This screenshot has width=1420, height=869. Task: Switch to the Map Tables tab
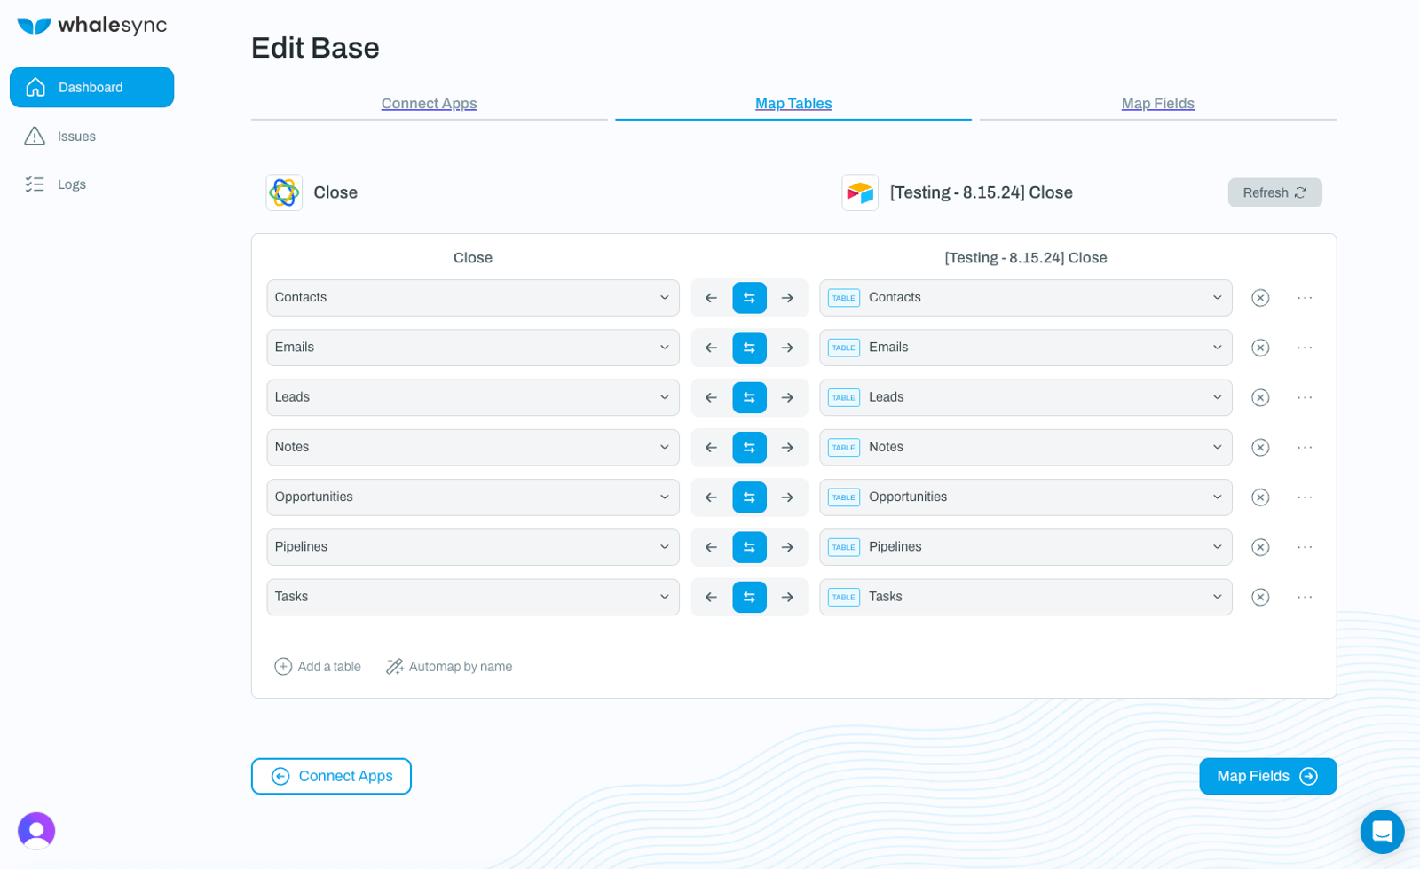point(793,104)
